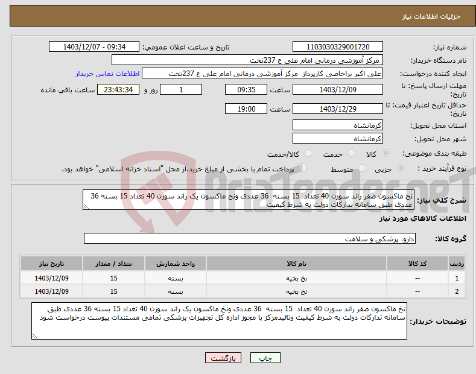This screenshot has height=374, width=476.
Task: Click the گروه کالا field
Action: 250,239
